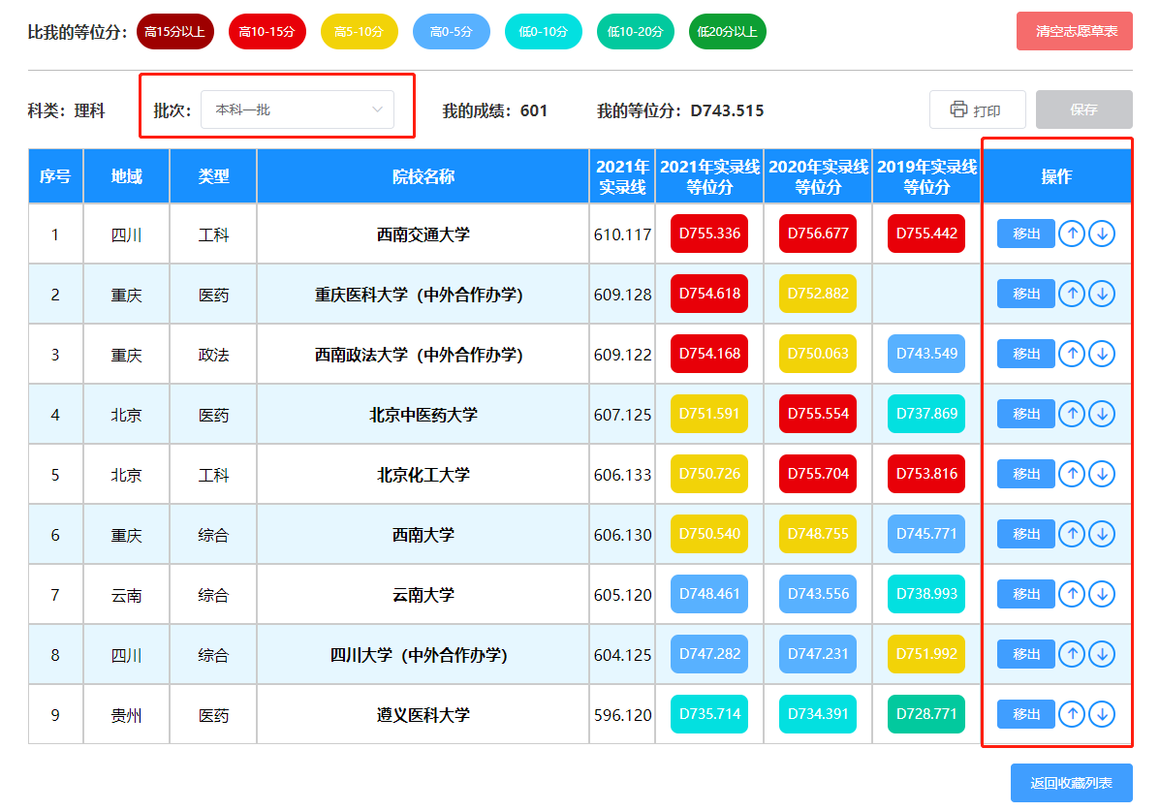Select the 高5-10分 legend tag

[x=359, y=32]
